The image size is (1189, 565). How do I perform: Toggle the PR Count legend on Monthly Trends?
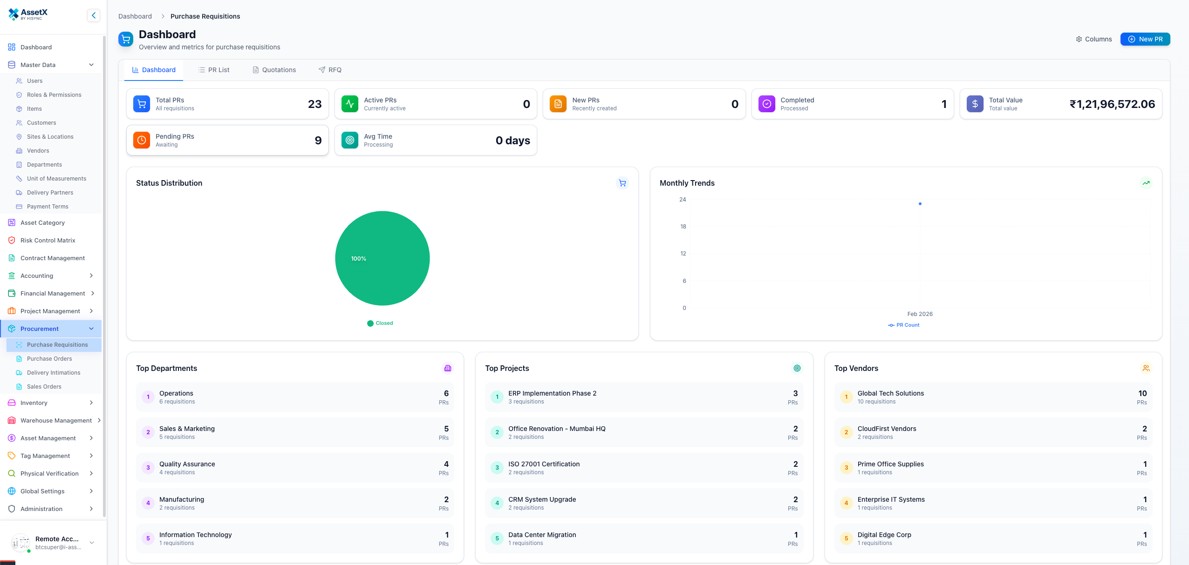pyautogui.click(x=903, y=325)
